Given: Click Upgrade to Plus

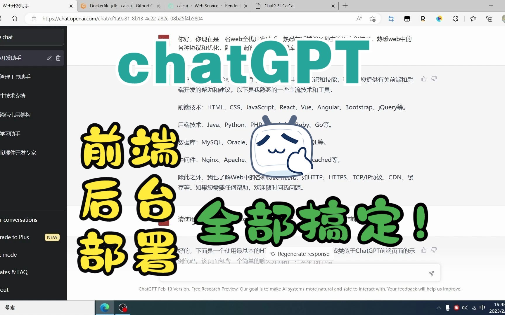Looking at the screenshot, I should pyautogui.click(x=32, y=237).
